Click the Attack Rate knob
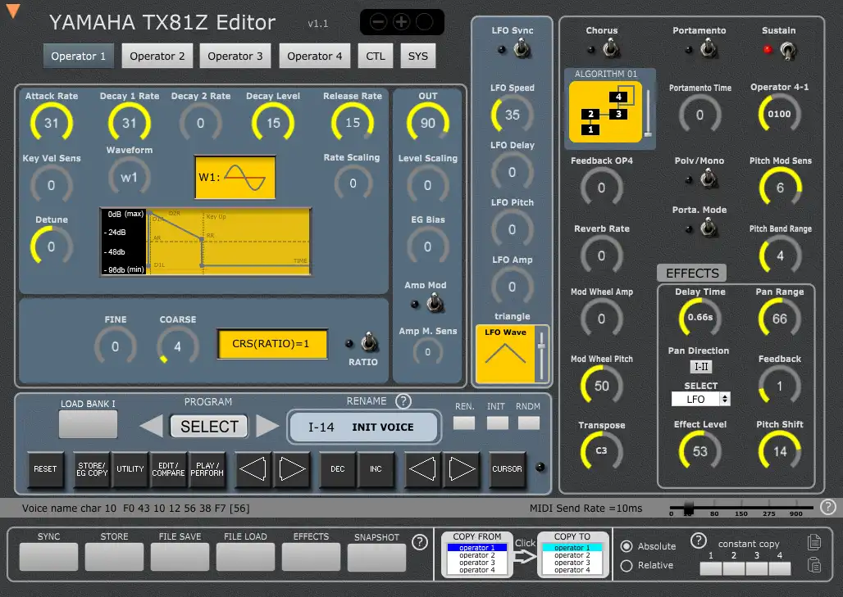843x597 pixels. [x=52, y=123]
